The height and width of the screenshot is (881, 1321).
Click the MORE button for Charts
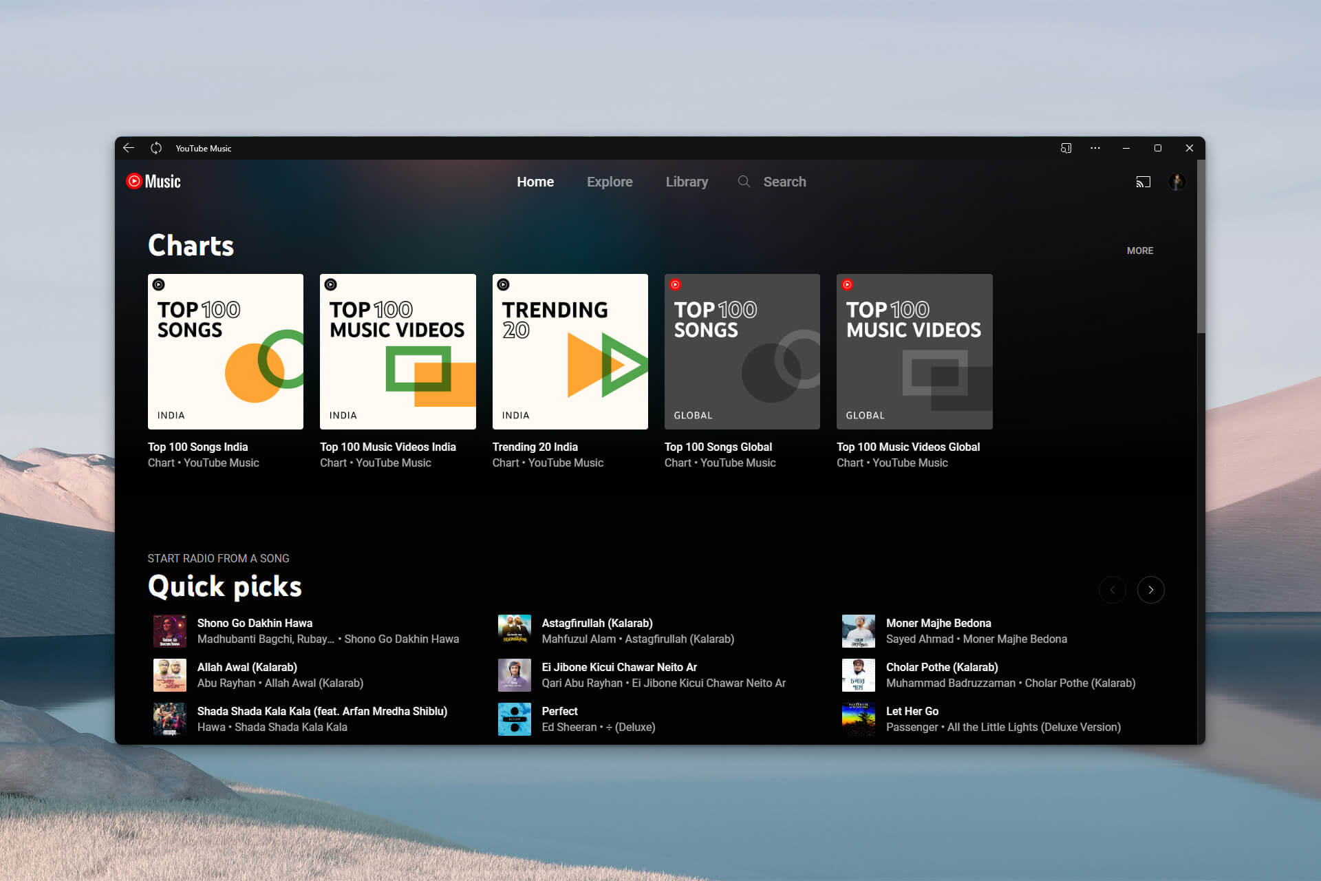pyautogui.click(x=1140, y=251)
